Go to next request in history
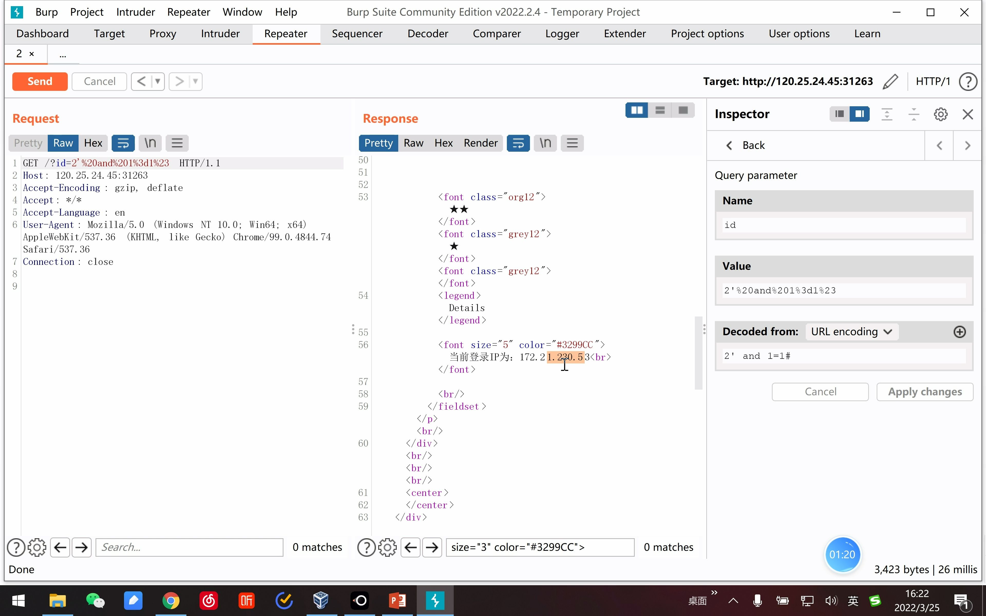Image resolution: width=986 pixels, height=616 pixels. [179, 81]
